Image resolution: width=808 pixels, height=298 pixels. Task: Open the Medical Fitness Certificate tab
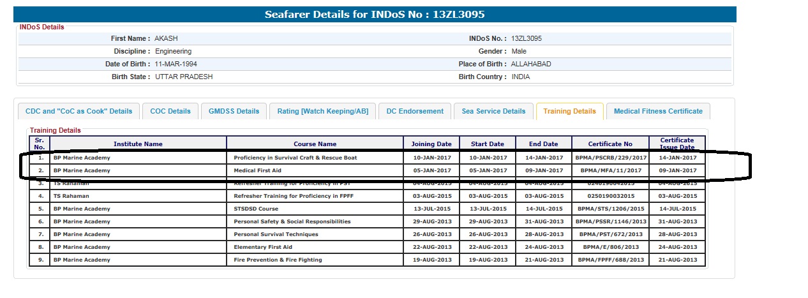point(658,111)
